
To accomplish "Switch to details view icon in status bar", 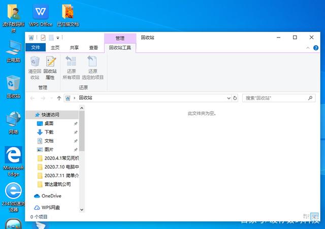I will click(x=306, y=217).
